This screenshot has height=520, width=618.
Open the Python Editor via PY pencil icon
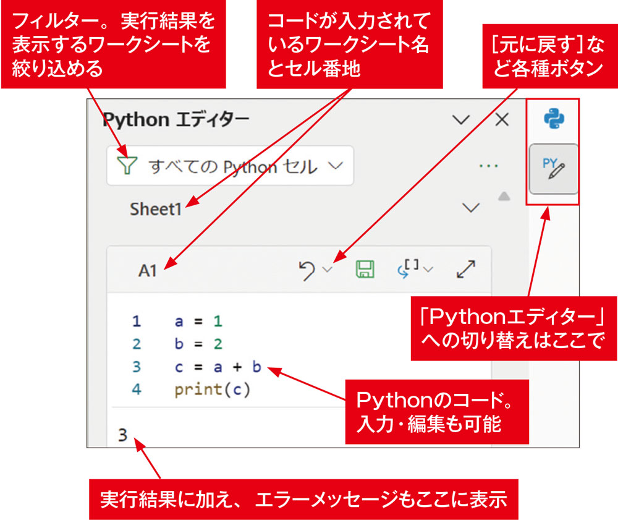tap(553, 167)
